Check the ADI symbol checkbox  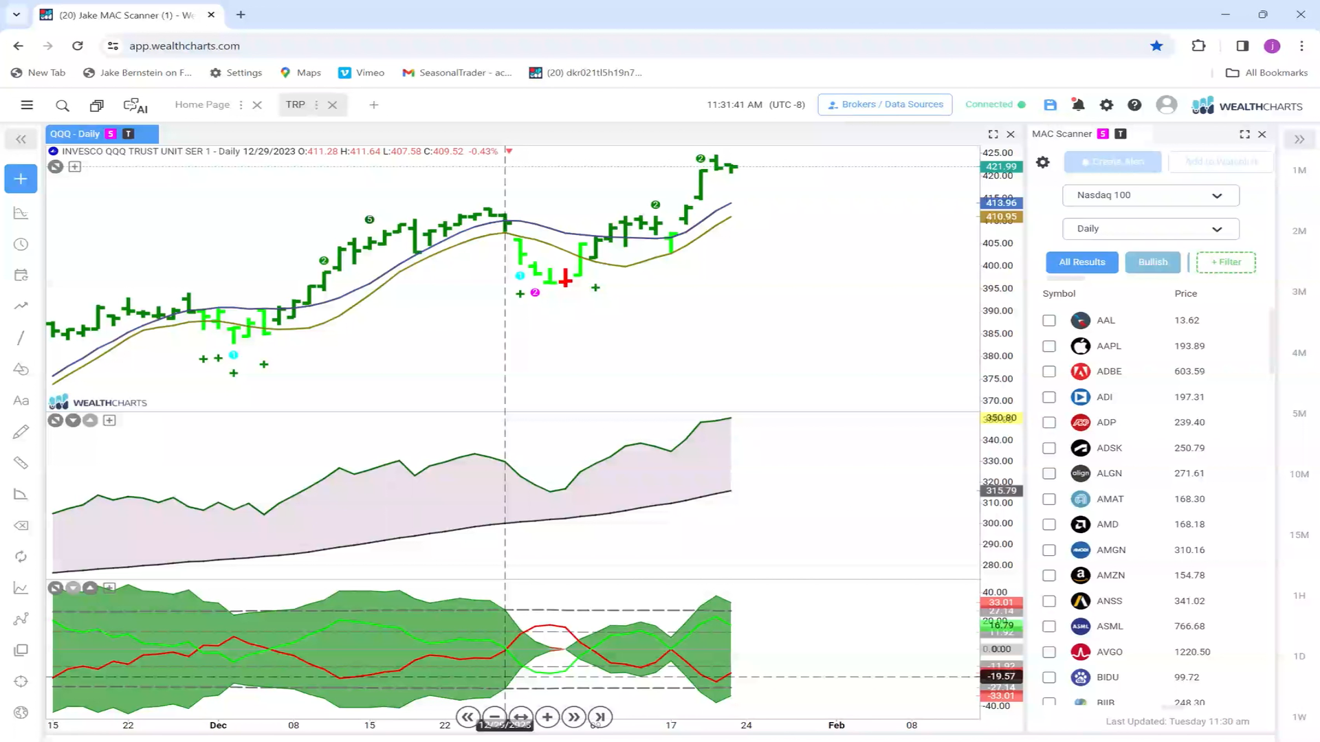1048,397
